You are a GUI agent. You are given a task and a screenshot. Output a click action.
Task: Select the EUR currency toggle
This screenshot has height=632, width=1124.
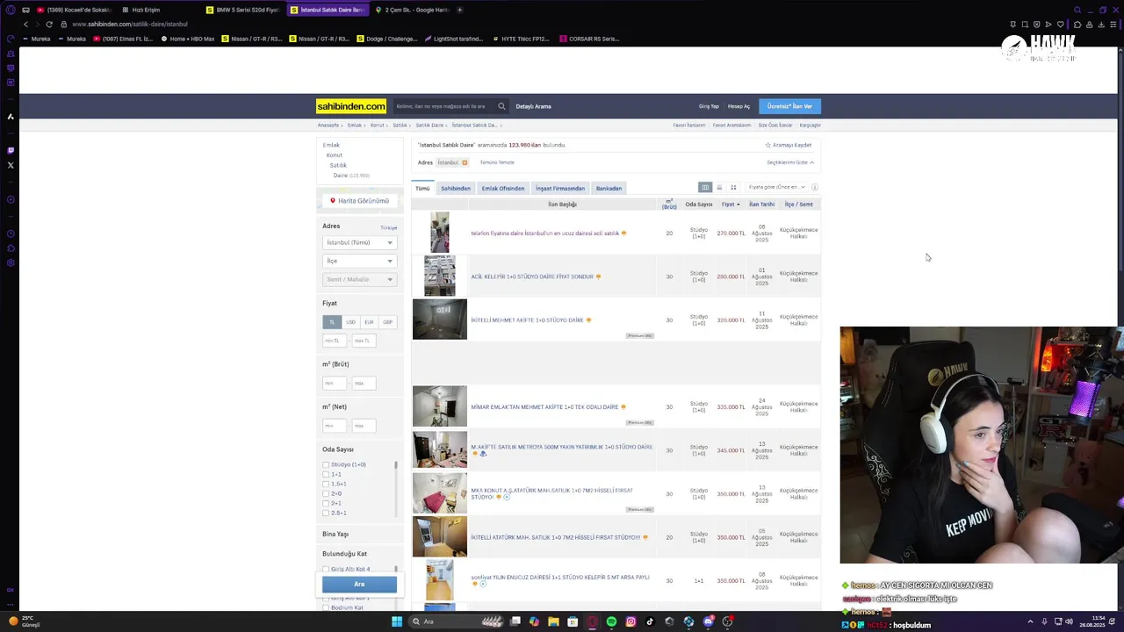[369, 322]
